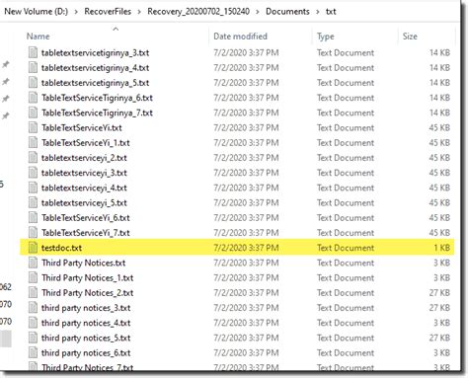Click the tabletextserviceyi_2.txt file icon
Screen dimensions: 468x378
click(x=33, y=158)
